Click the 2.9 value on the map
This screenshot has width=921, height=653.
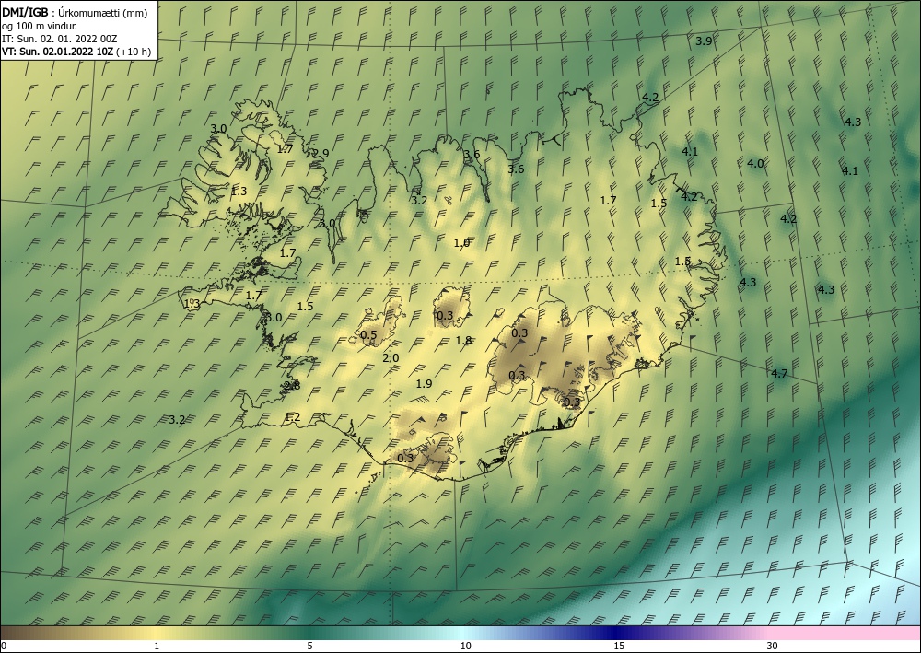(x=321, y=153)
